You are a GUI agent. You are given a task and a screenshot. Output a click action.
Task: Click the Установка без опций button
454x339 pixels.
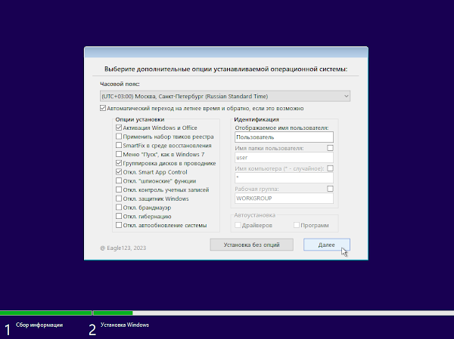coord(252,245)
